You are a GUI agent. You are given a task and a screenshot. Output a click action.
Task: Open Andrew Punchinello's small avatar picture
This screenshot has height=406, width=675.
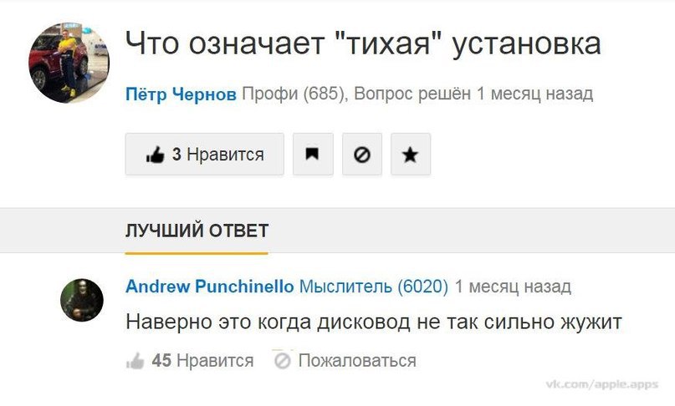tap(82, 300)
